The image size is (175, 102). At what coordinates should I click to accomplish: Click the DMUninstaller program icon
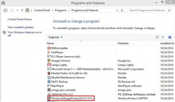pos(49,48)
